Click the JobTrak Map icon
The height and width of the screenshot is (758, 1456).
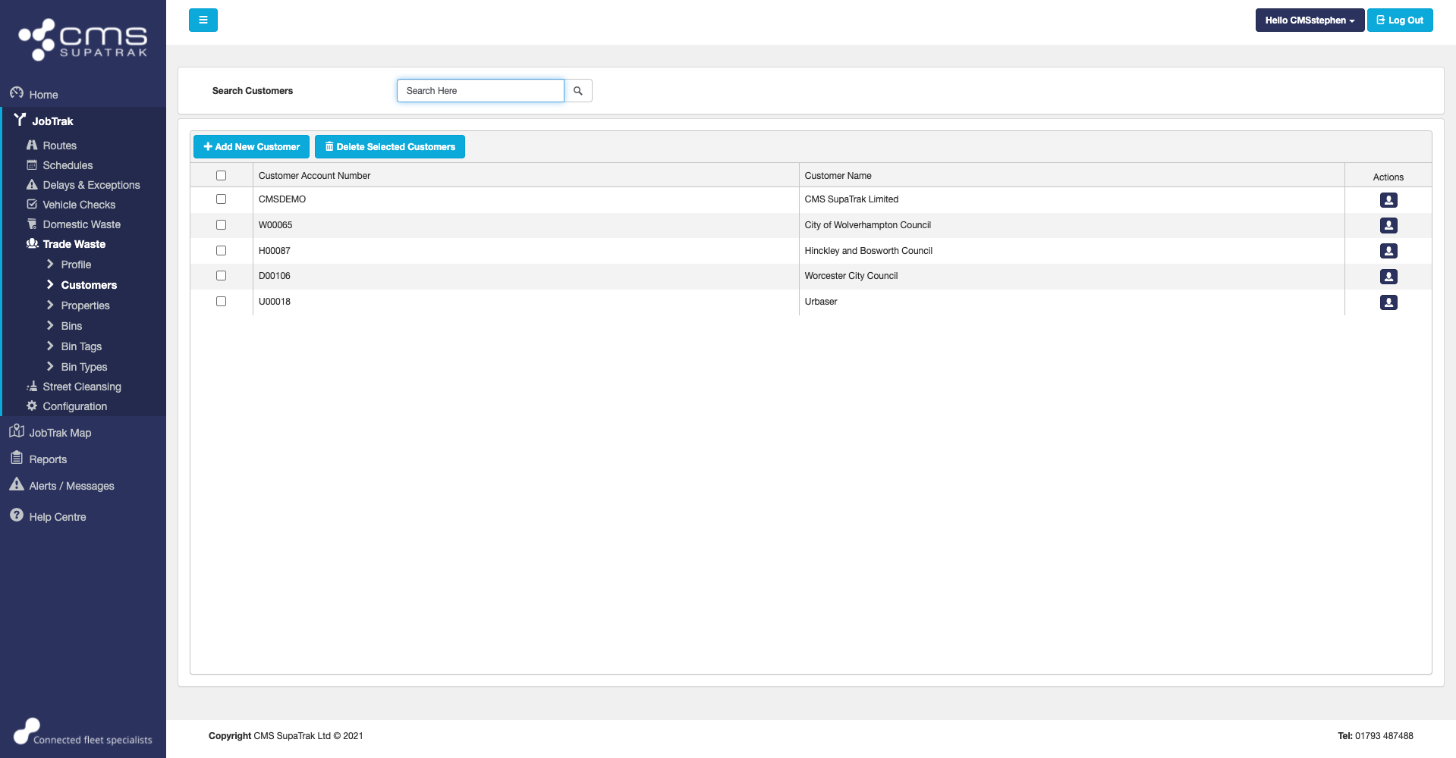pyautogui.click(x=17, y=431)
